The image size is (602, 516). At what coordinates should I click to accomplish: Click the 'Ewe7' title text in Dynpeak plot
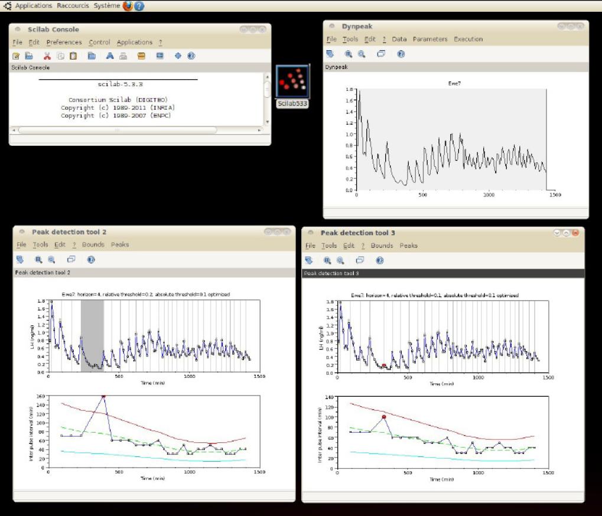454,83
